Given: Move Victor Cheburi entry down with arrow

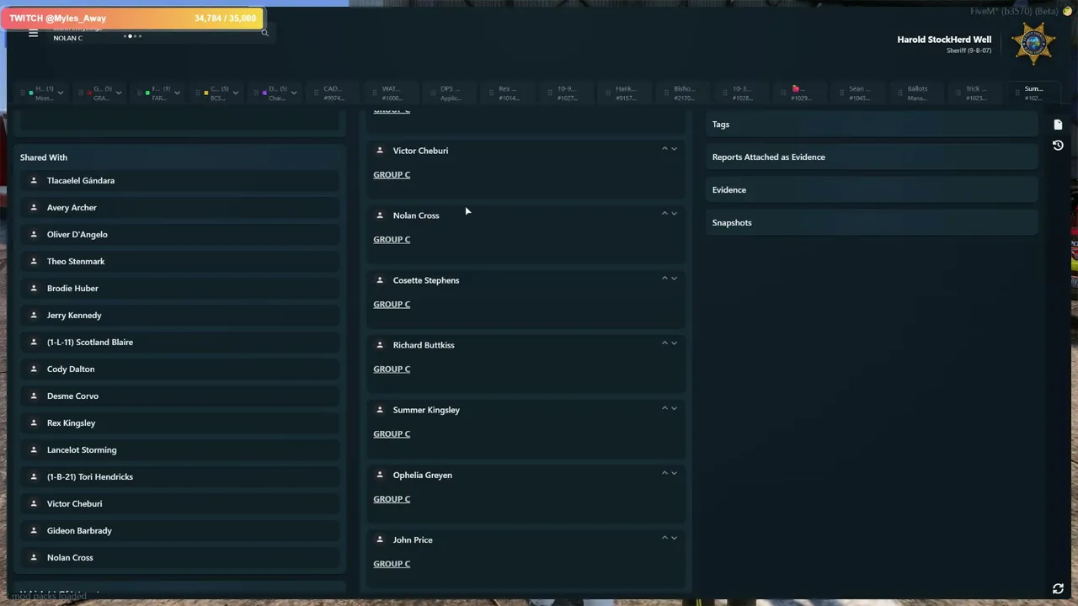Looking at the screenshot, I should tap(674, 149).
